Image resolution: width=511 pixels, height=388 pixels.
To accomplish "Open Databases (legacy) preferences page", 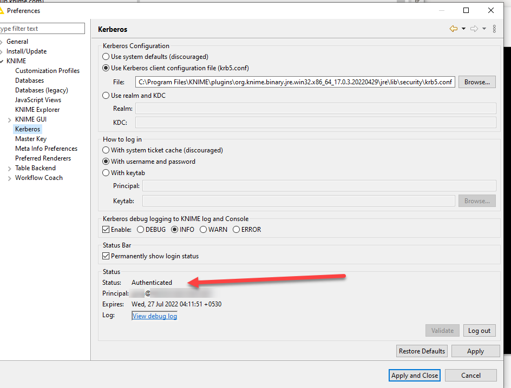I will (x=41, y=90).
